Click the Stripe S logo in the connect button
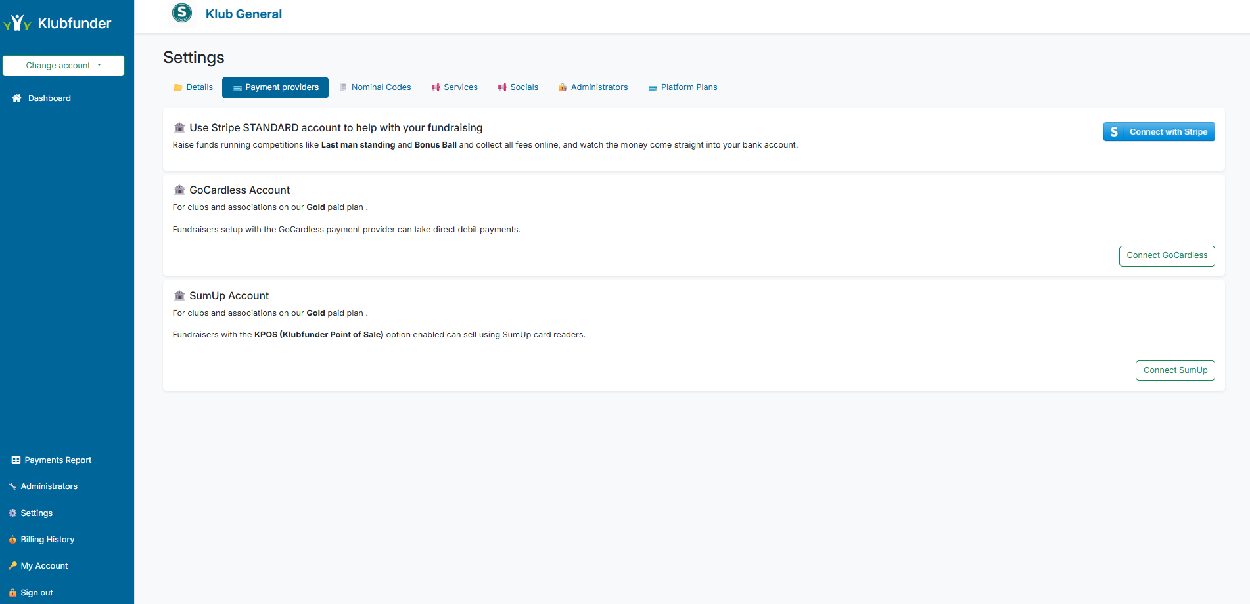This screenshot has height=604, width=1250. tap(1114, 131)
